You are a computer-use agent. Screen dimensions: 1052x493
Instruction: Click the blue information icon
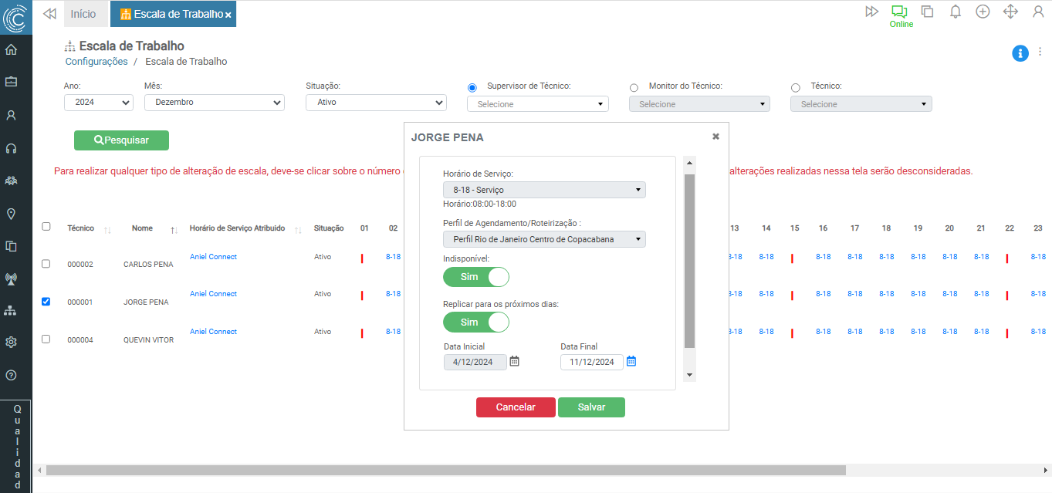(x=1020, y=53)
